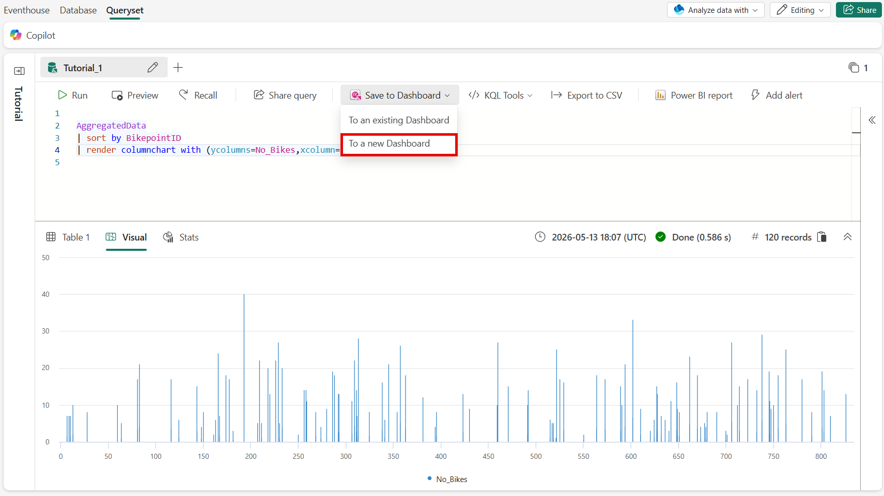The image size is (884, 496).
Task: Click the Add alert lightning icon
Action: pos(755,95)
